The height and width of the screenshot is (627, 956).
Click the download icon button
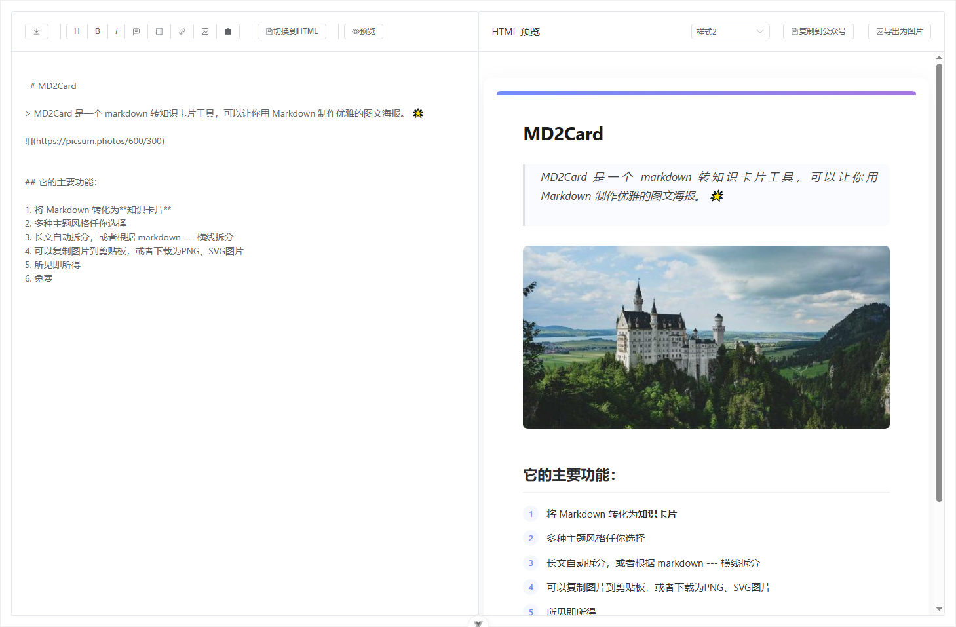click(x=37, y=31)
